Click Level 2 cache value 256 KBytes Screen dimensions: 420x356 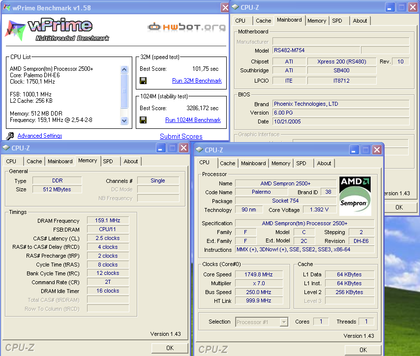(349, 292)
